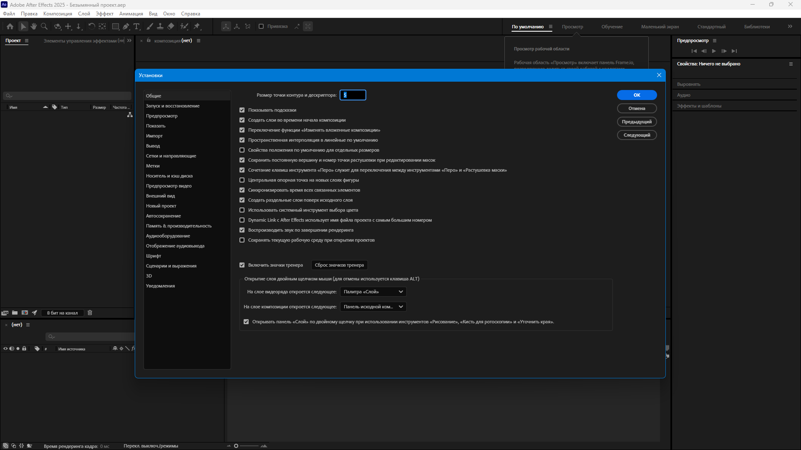Select the Roto Brush tool
Viewport: 801px width, 450px height.
click(x=184, y=26)
